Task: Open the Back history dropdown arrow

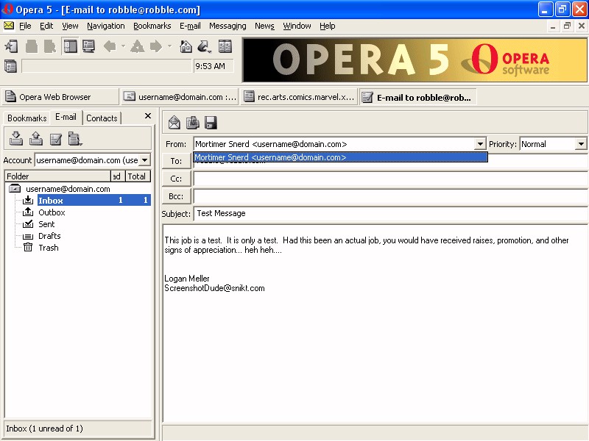Action: pos(123,46)
